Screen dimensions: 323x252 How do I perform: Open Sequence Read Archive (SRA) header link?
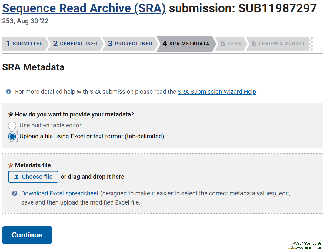click(x=84, y=8)
